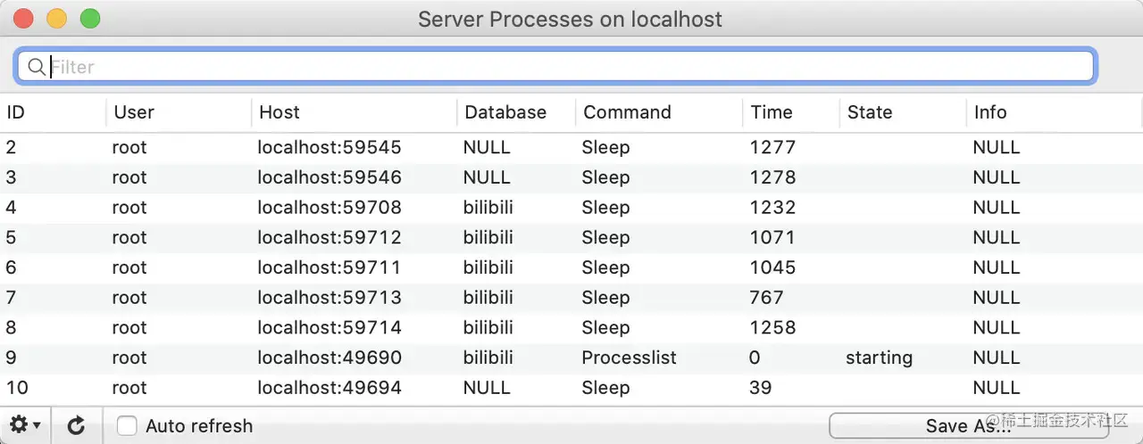Select host cell localhost:59708

(330, 208)
